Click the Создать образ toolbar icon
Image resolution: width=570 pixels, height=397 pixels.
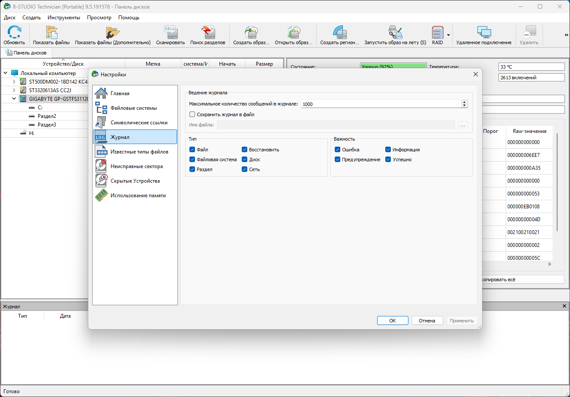coord(251,35)
